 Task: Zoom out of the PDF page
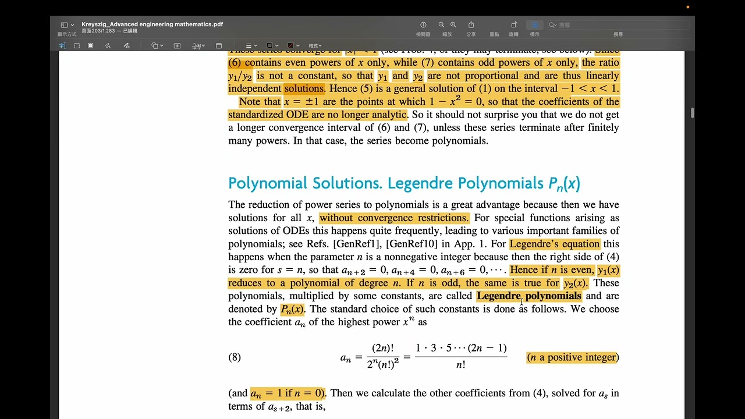point(441,25)
